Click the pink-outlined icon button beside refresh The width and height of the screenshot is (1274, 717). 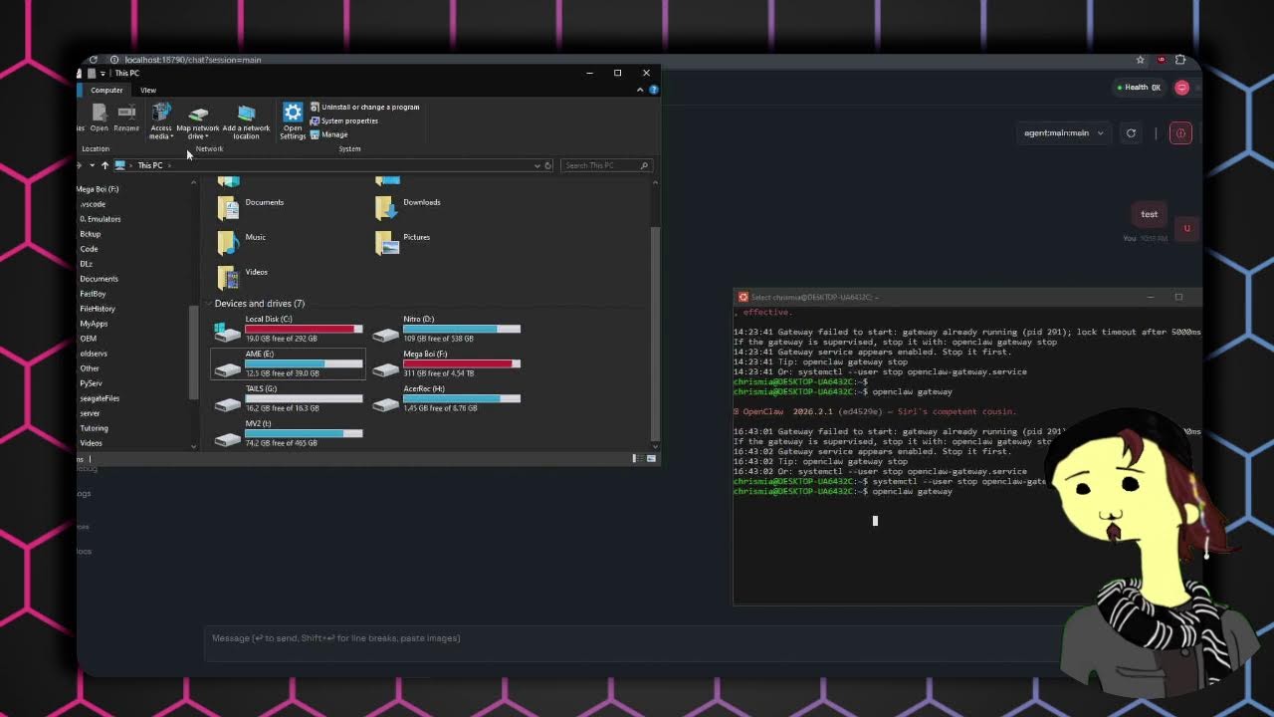(x=1180, y=133)
